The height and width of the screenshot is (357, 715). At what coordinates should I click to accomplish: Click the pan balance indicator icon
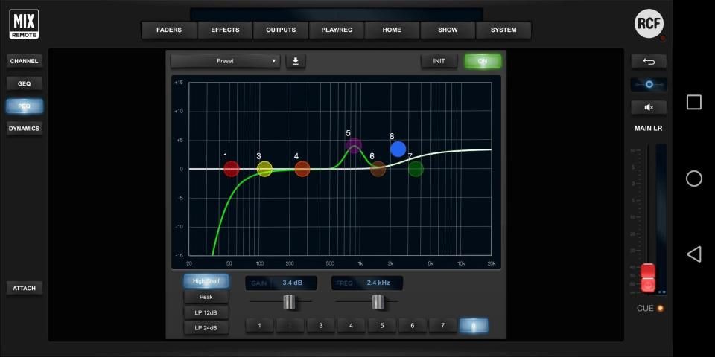pos(648,85)
